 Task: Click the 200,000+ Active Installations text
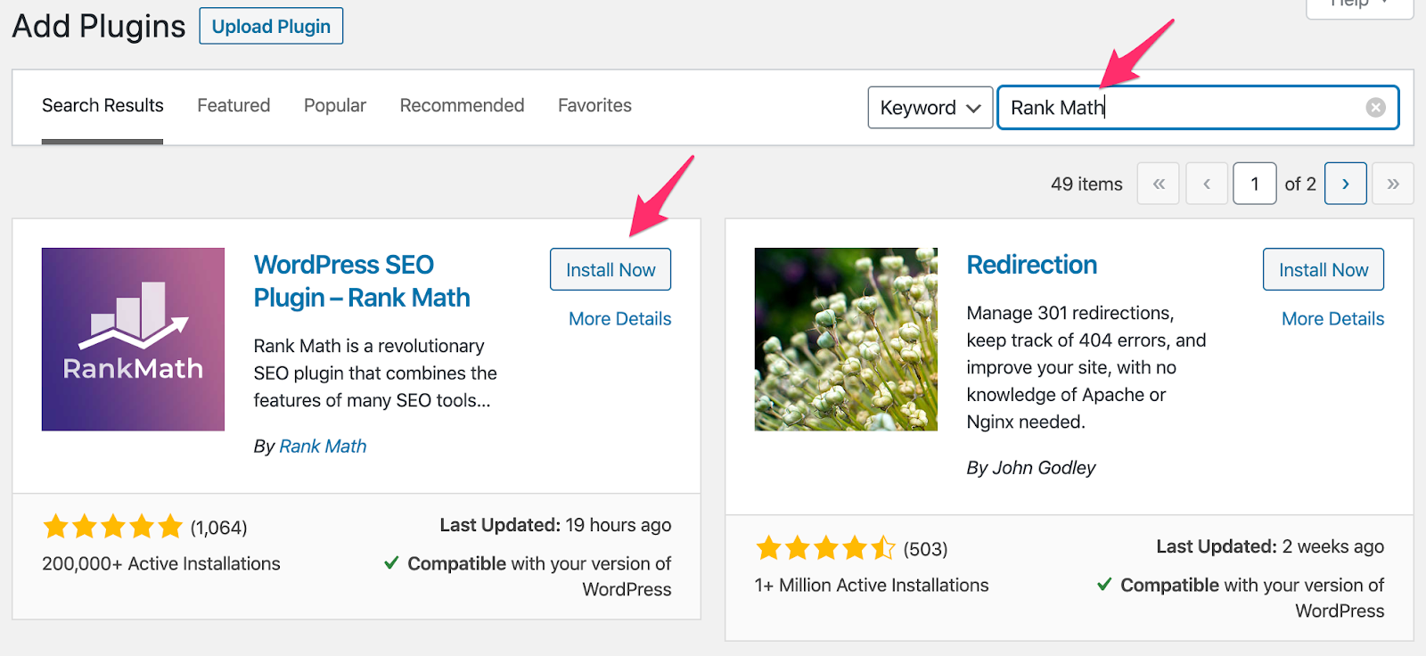161,563
